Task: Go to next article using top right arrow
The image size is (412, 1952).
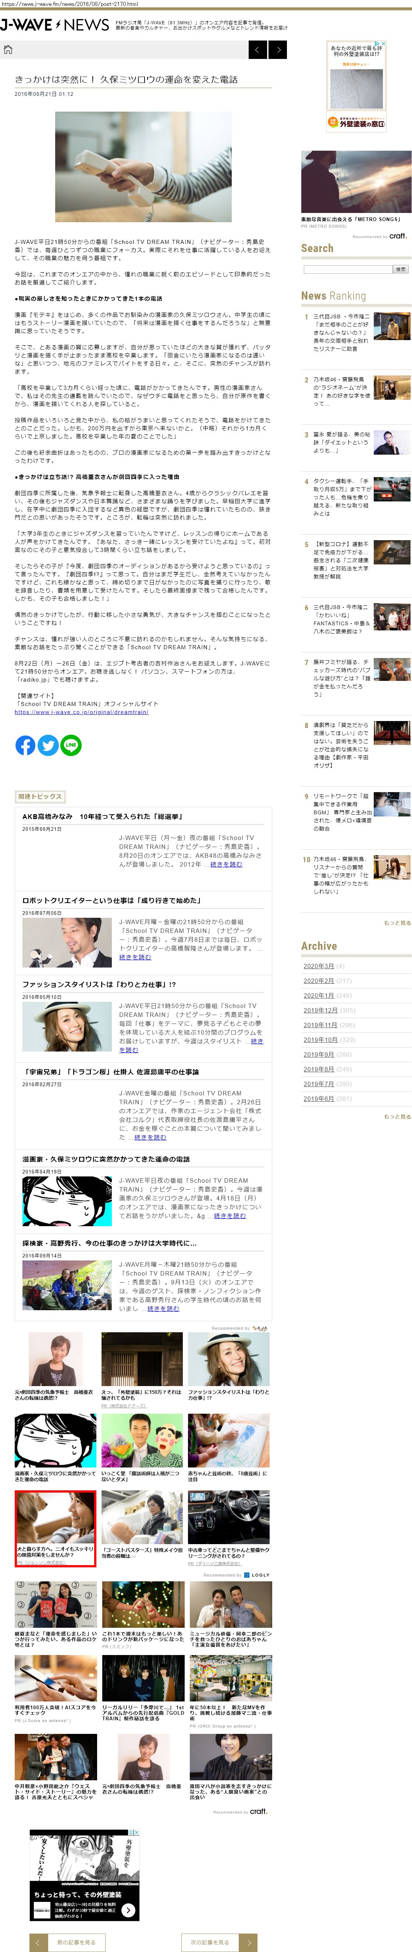Action: tap(278, 50)
